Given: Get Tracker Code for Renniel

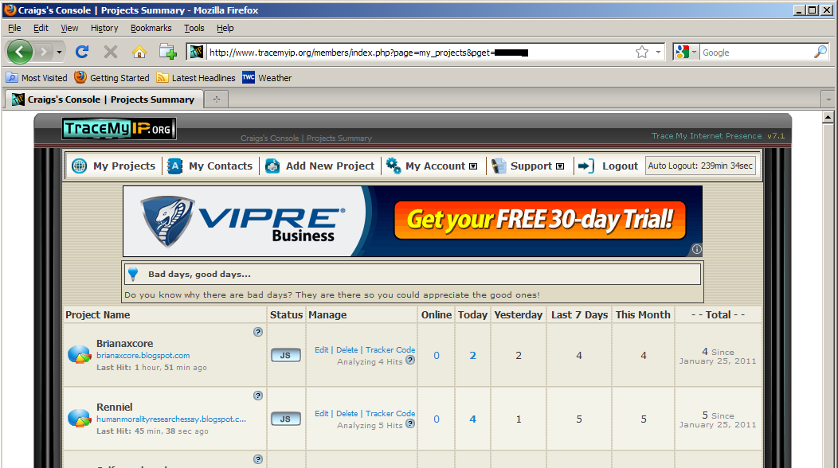Looking at the screenshot, I should pyautogui.click(x=390, y=414).
